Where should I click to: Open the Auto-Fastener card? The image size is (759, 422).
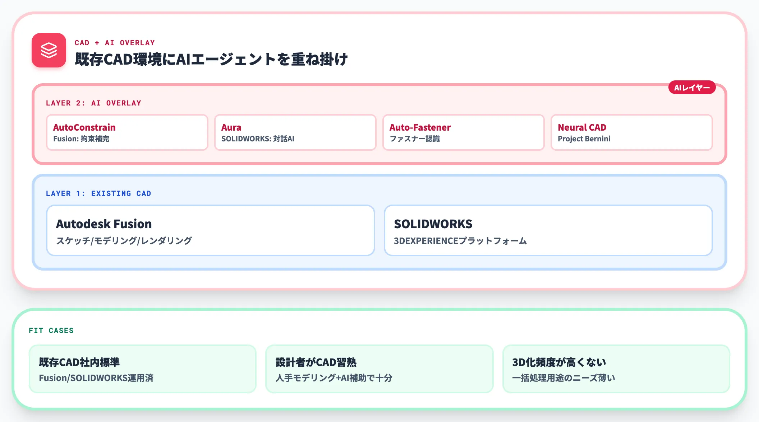pyautogui.click(x=464, y=132)
